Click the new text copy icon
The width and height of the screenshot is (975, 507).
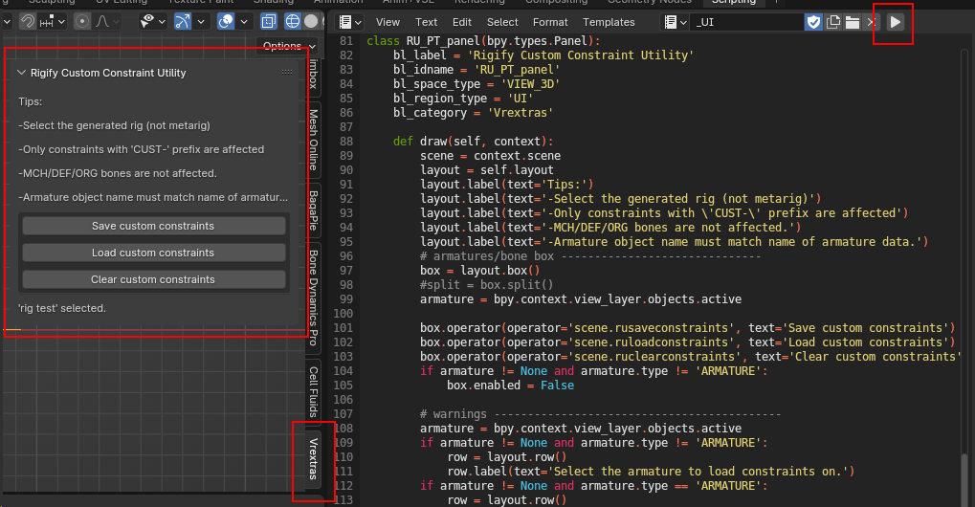click(833, 22)
